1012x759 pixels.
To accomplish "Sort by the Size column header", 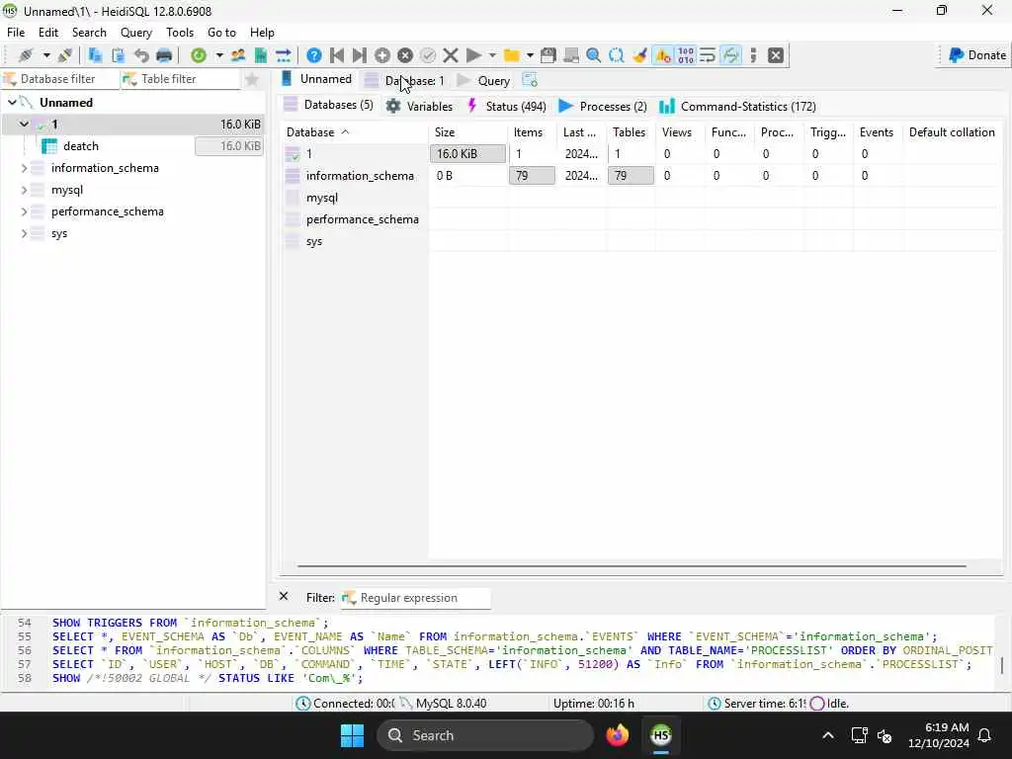I will click(x=467, y=132).
